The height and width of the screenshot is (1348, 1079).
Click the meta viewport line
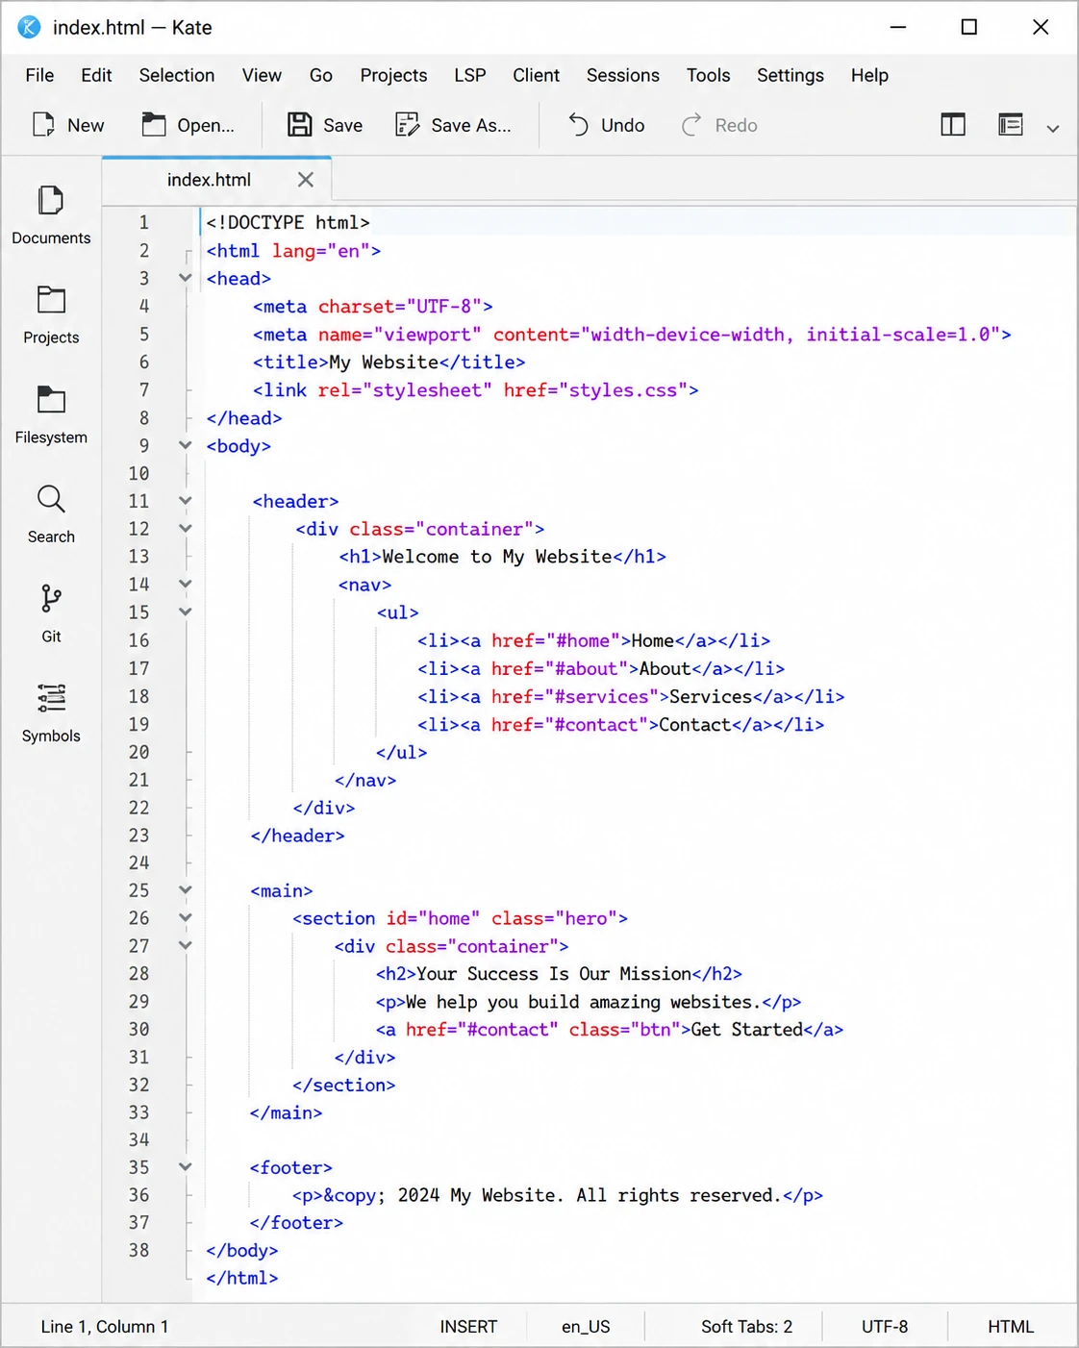[x=632, y=335]
